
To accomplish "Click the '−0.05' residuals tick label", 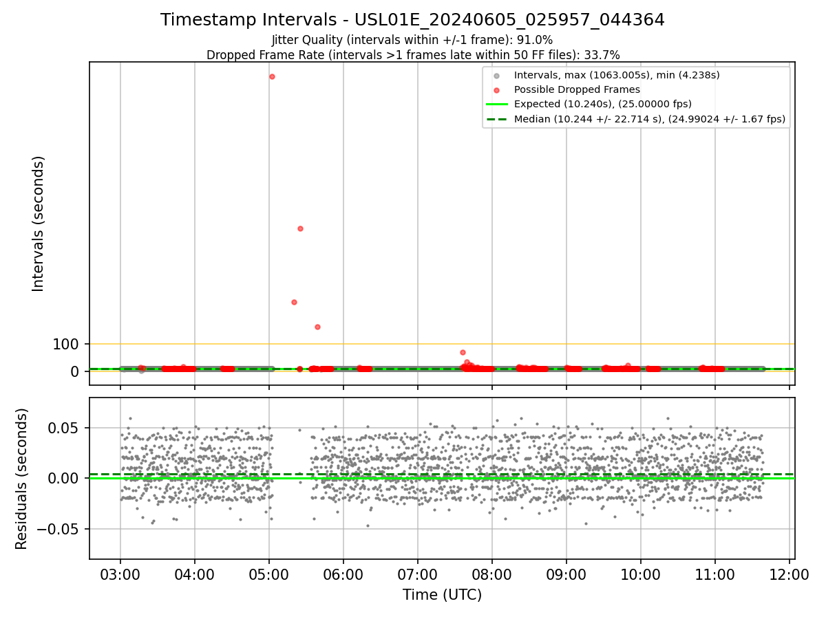I will tap(59, 530).
